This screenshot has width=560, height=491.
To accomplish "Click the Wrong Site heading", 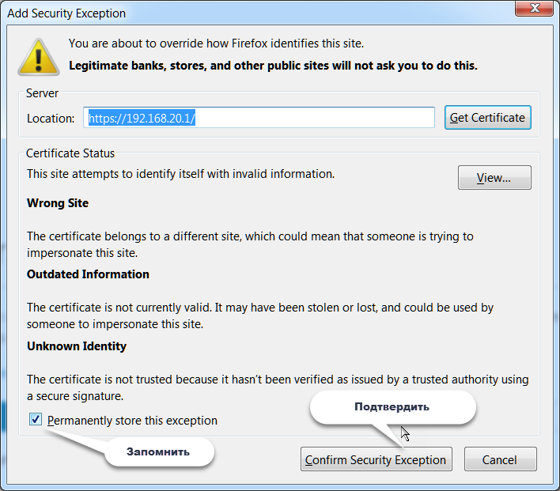I will click(58, 203).
